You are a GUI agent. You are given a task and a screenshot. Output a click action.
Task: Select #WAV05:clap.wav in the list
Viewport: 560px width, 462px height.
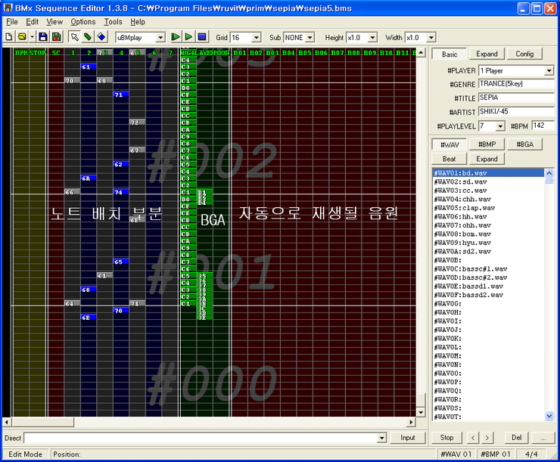(x=489, y=208)
